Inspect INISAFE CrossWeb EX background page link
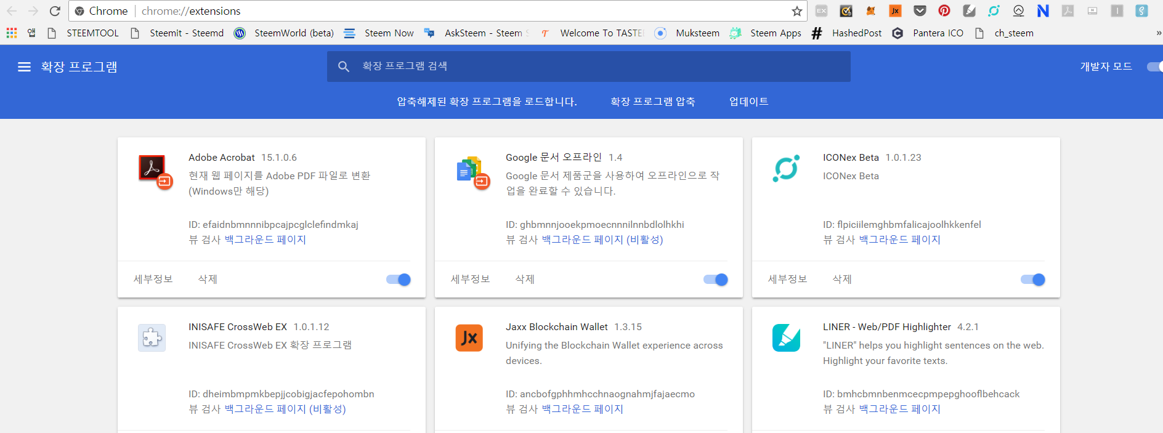 click(x=285, y=409)
